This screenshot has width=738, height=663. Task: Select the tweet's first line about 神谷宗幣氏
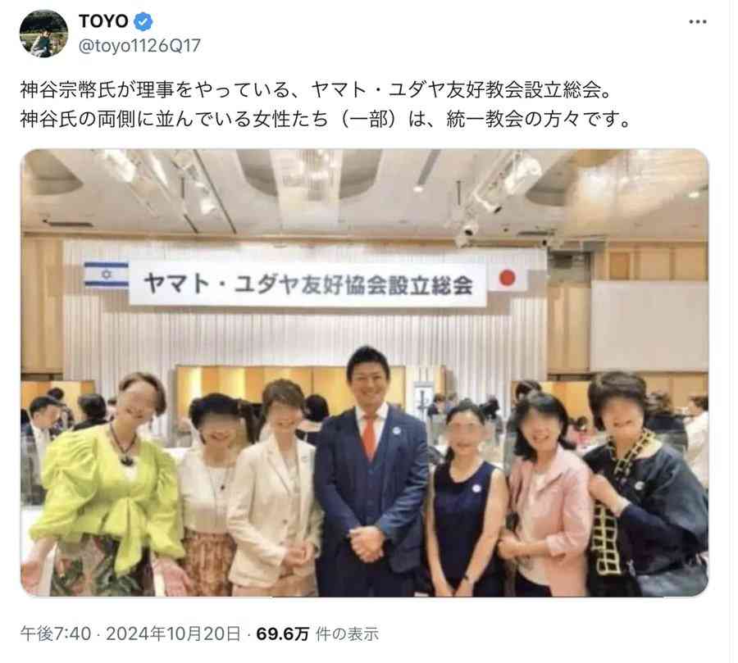(316, 89)
